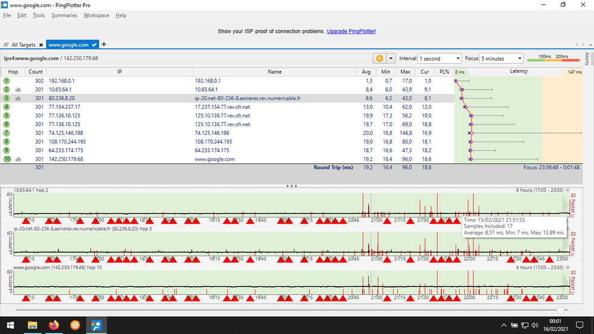Screen dimensions: 594x334
Task: Sort by the Hop column header
Action: coord(13,71)
